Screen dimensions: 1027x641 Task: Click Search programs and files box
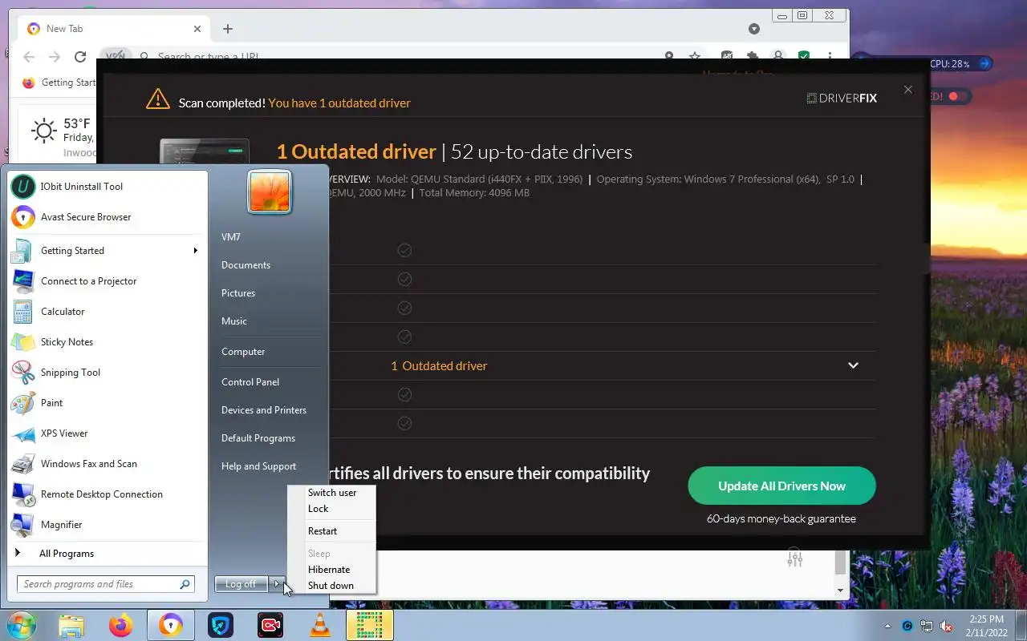(x=105, y=584)
